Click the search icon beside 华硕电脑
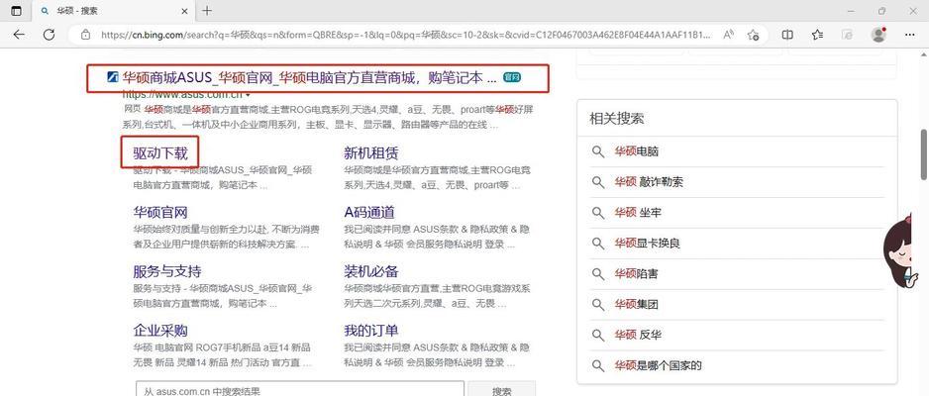 coord(598,151)
